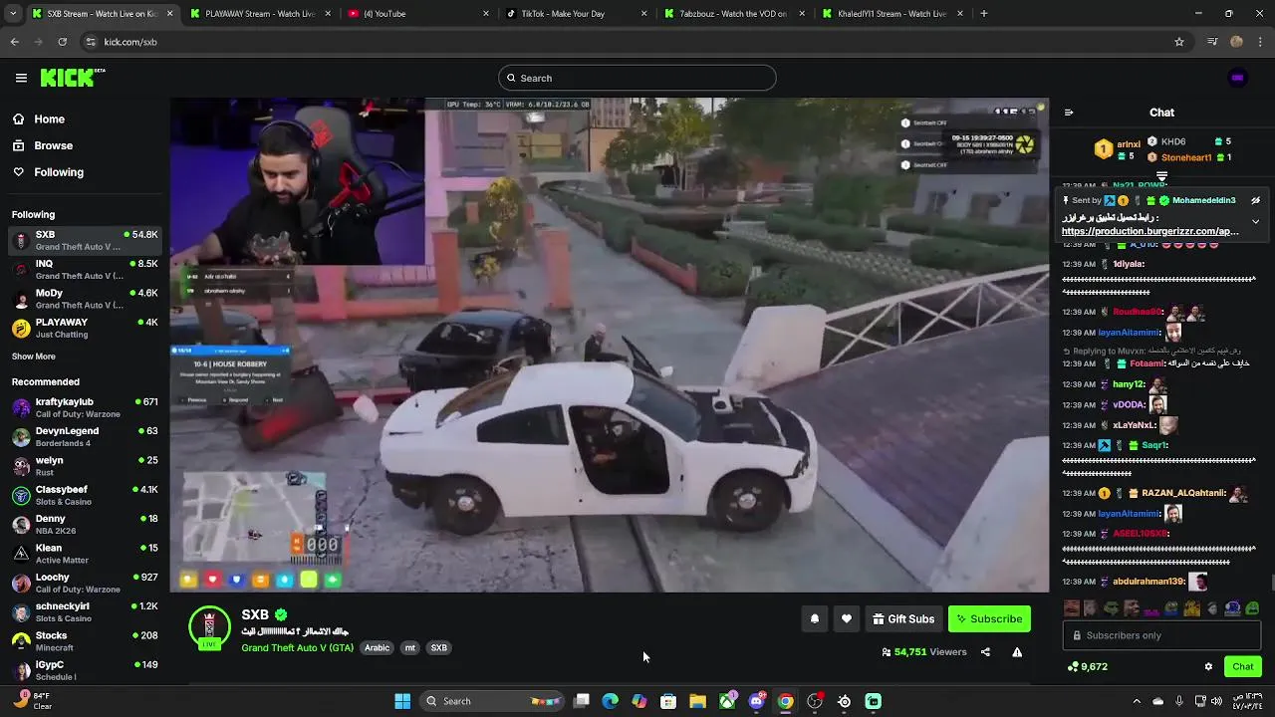Select MoDy channel in Following list

pos(85,299)
